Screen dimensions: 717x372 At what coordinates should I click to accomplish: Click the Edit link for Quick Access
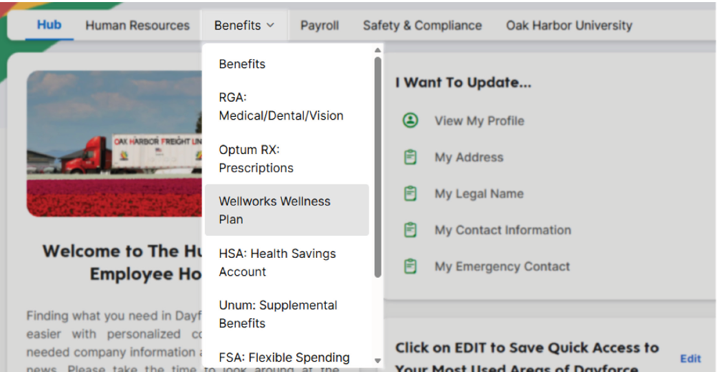690,358
